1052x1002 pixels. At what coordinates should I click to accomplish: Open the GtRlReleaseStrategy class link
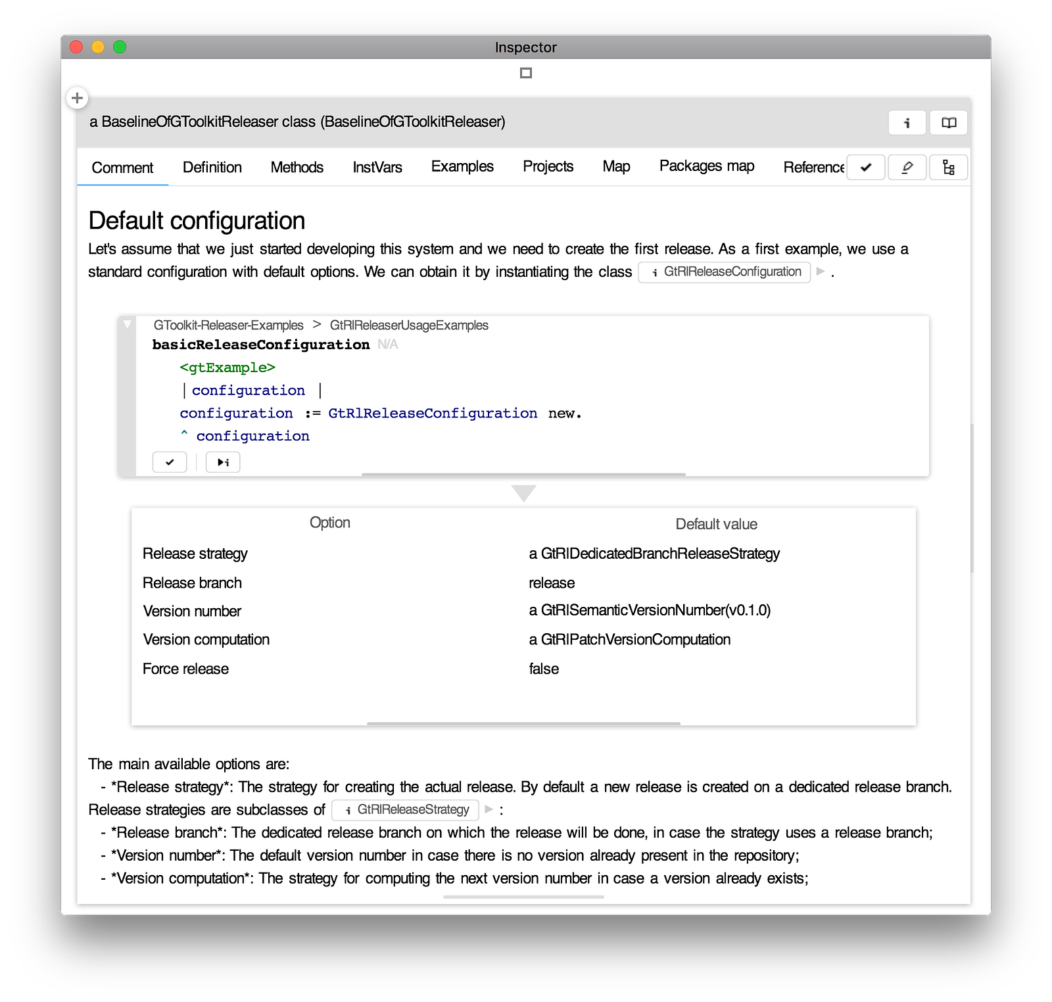405,810
